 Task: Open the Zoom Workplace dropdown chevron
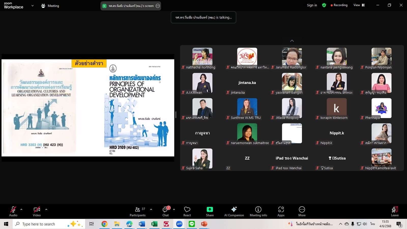[32, 6]
